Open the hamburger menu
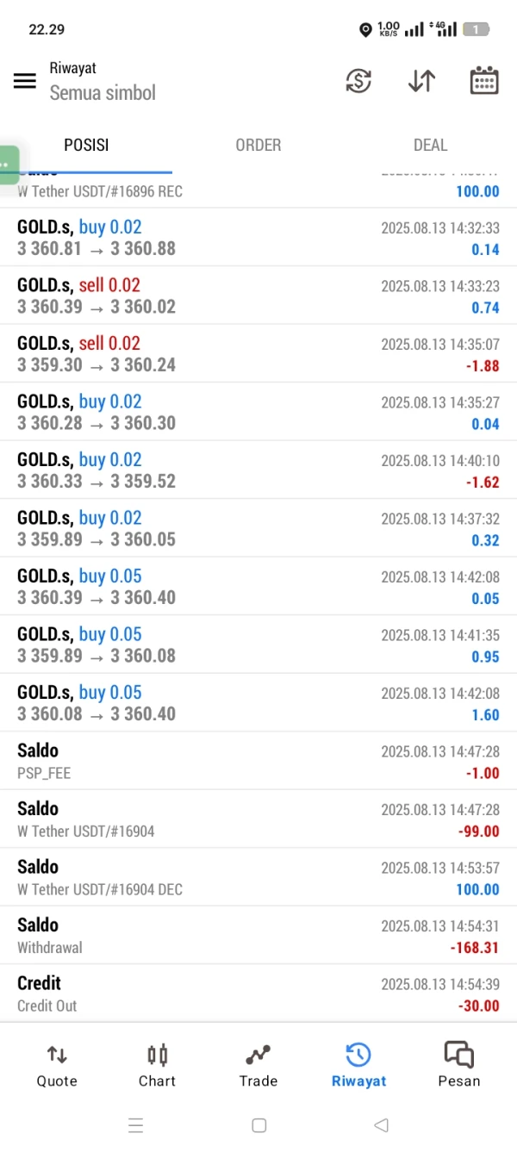 [25, 81]
